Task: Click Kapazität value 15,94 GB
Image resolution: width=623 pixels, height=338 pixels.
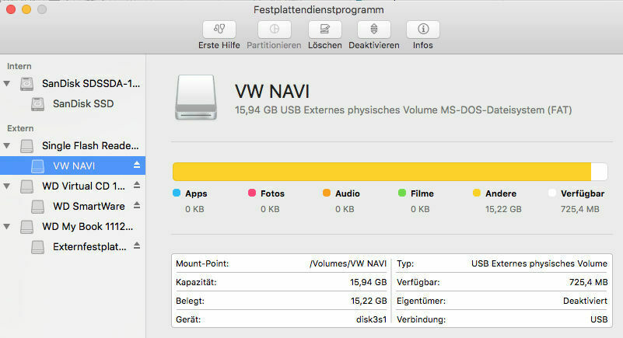Action: click(x=369, y=283)
